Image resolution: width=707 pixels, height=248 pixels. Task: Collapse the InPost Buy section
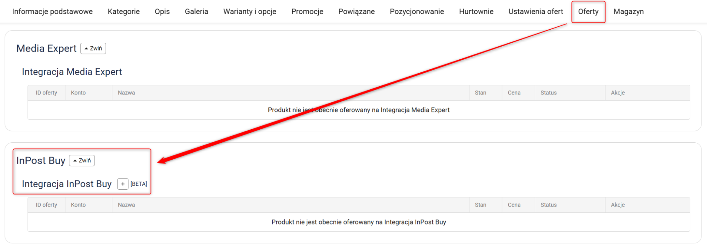tap(82, 161)
